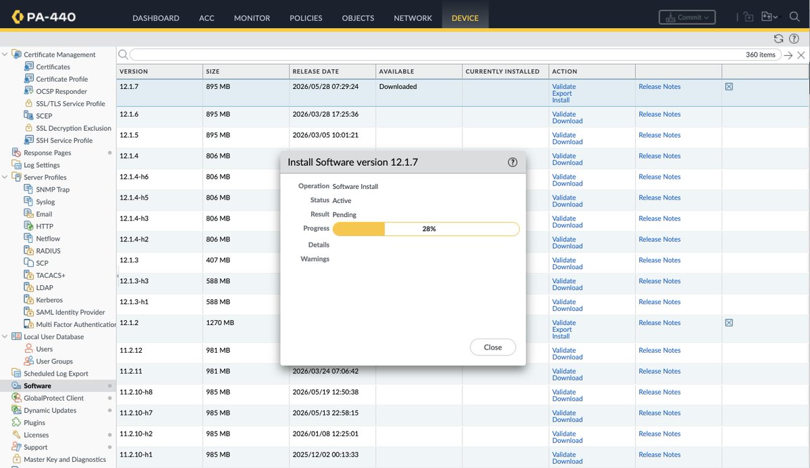Go to the NETWORK tab
Image resolution: width=810 pixels, height=468 pixels.
pyautogui.click(x=413, y=18)
